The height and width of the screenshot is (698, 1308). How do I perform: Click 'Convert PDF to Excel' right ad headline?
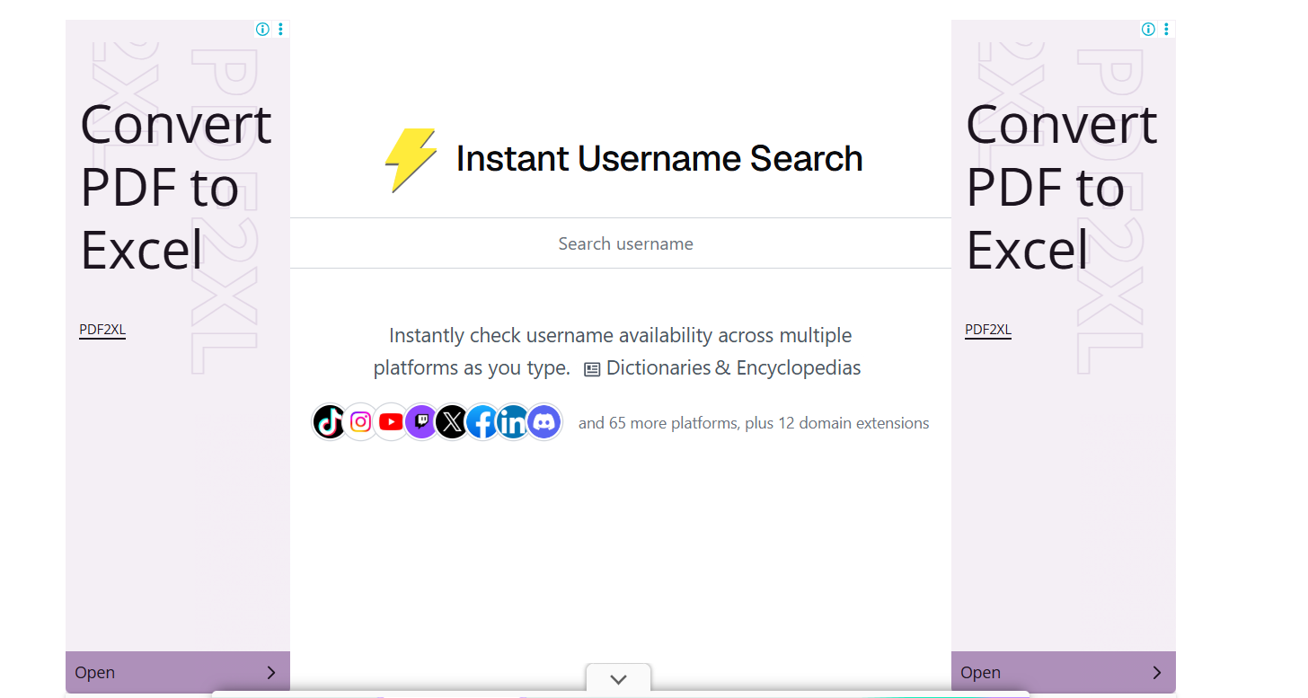pyautogui.click(x=1062, y=187)
